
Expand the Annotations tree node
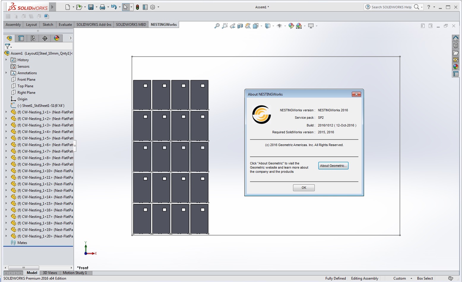(6, 73)
